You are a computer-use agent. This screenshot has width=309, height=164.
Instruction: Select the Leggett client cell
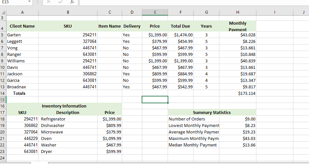[x=22, y=41]
